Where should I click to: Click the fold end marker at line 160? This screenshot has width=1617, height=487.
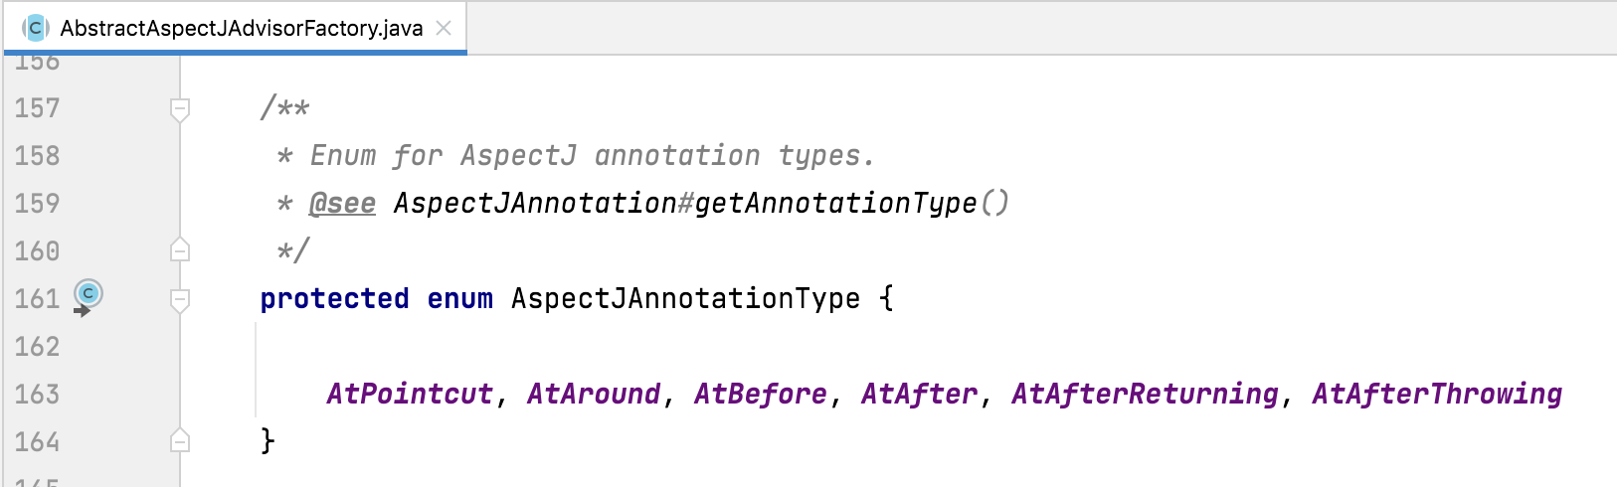tap(180, 249)
